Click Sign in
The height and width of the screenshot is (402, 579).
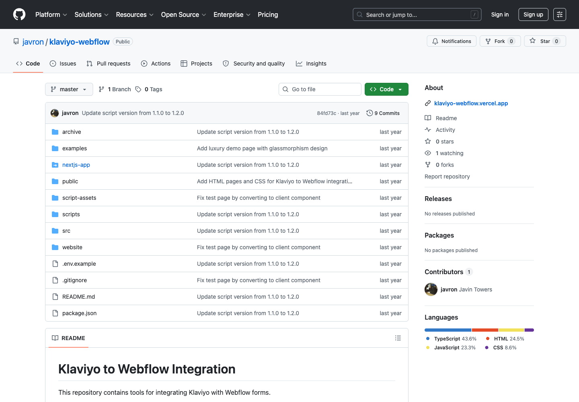click(x=500, y=14)
